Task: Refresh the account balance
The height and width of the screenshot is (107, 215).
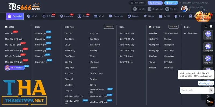Action: (x=204, y=10)
